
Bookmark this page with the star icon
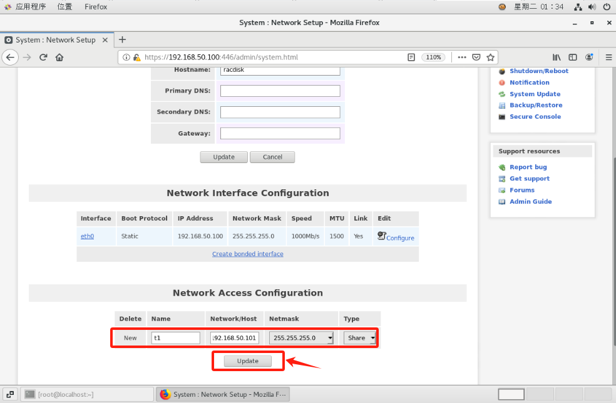tap(490, 57)
